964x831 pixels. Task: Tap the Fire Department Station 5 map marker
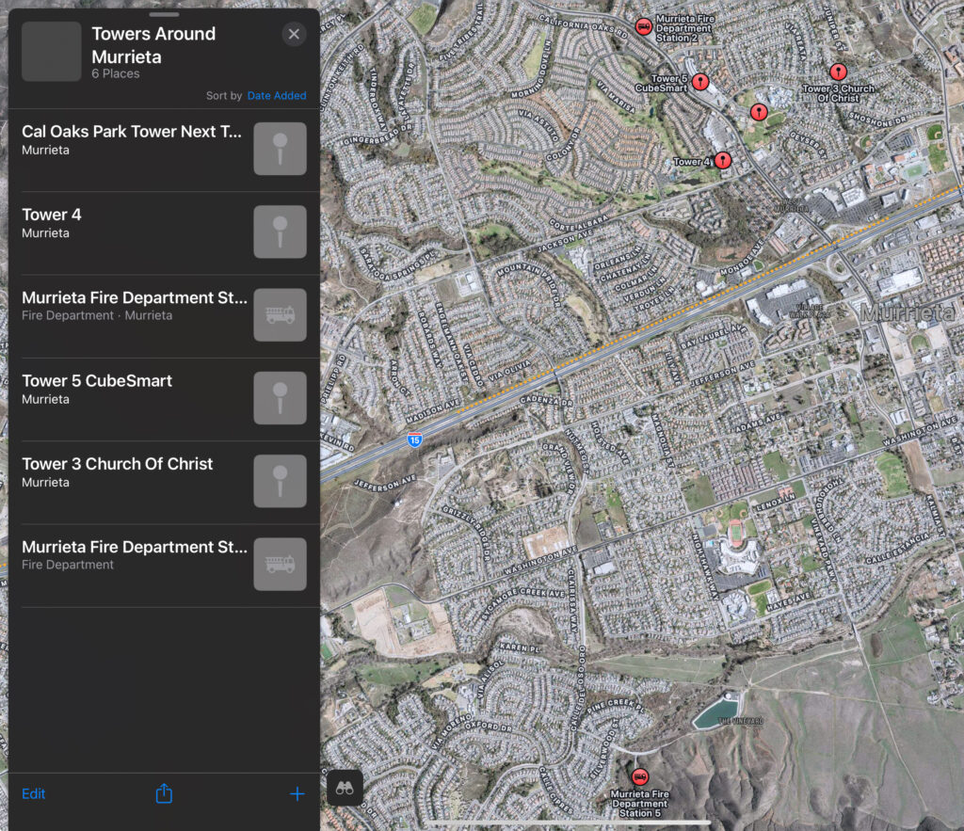[640, 776]
